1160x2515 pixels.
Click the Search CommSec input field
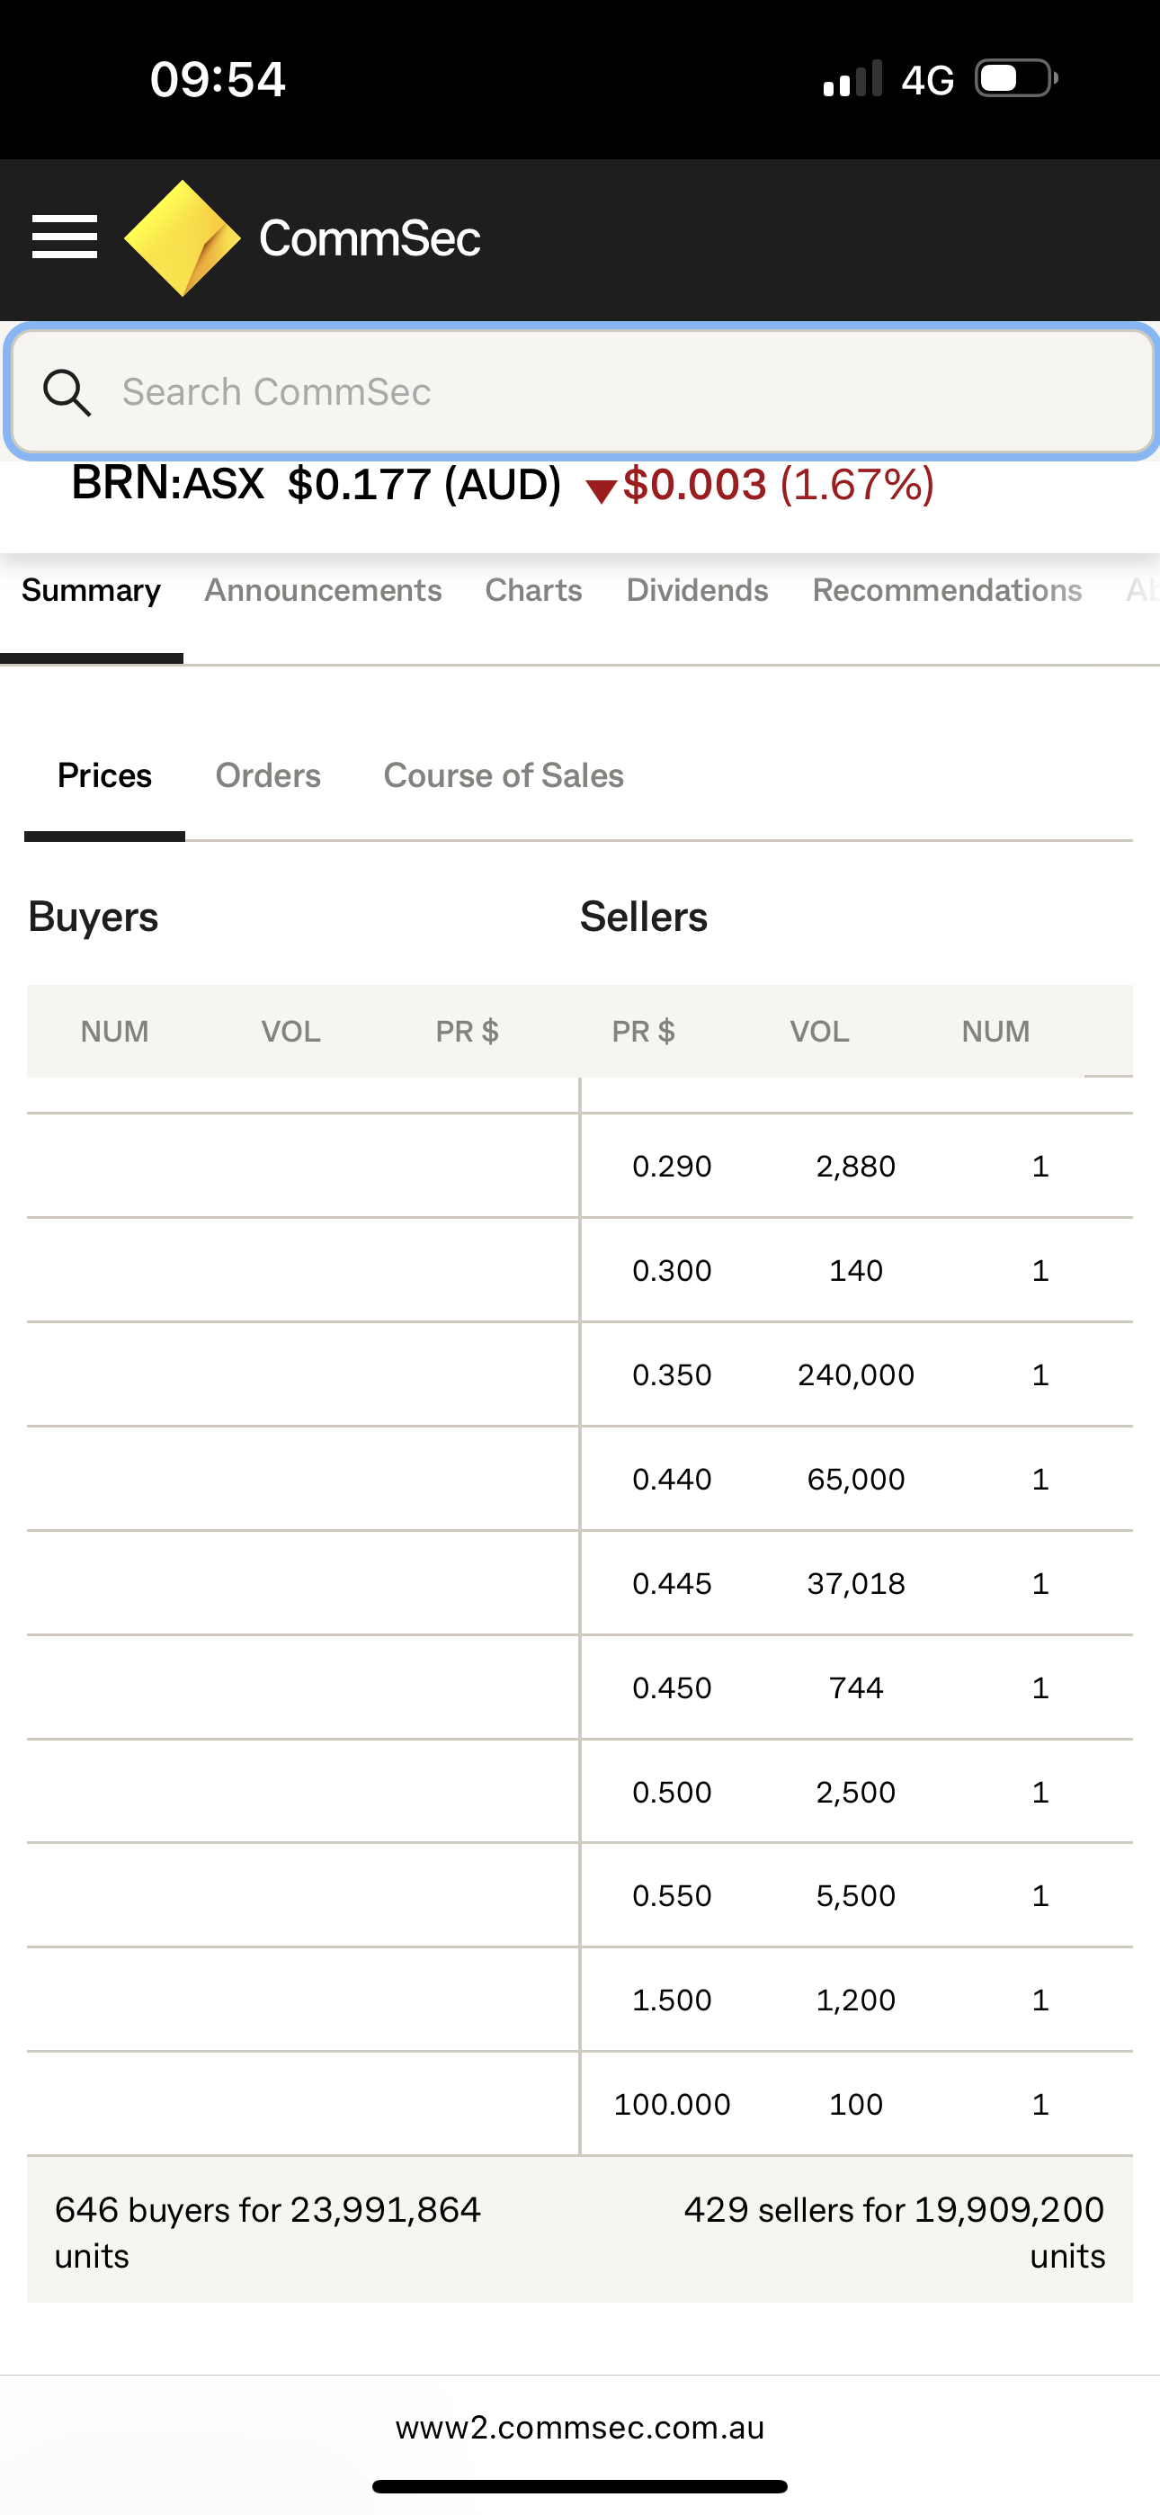(625, 392)
